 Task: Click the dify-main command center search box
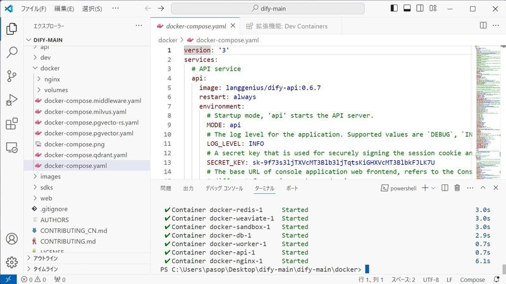(x=268, y=8)
